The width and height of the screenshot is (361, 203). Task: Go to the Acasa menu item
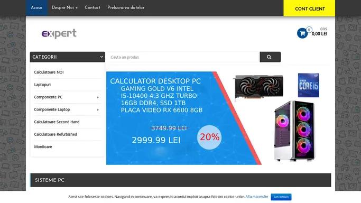click(x=36, y=7)
